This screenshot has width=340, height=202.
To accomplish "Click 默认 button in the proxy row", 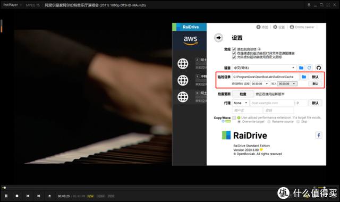I will [315, 103].
